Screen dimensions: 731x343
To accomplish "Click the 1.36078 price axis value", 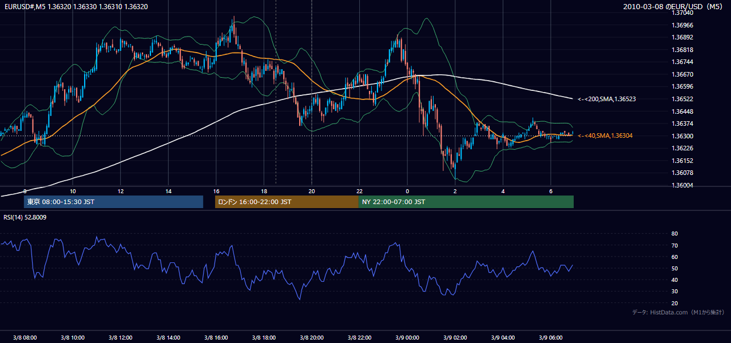I will pos(682,173).
